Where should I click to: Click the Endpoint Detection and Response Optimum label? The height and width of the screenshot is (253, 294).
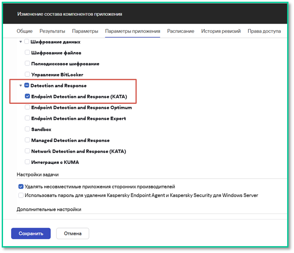[82, 108]
